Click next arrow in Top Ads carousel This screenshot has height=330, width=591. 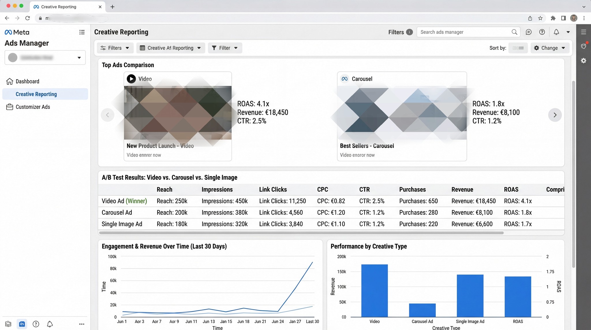pos(555,115)
